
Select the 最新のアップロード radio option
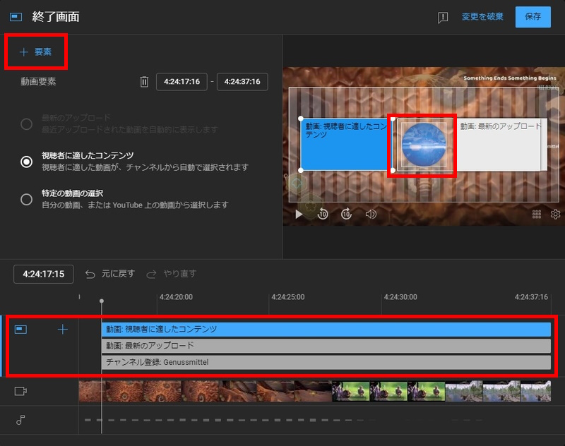click(26, 124)
